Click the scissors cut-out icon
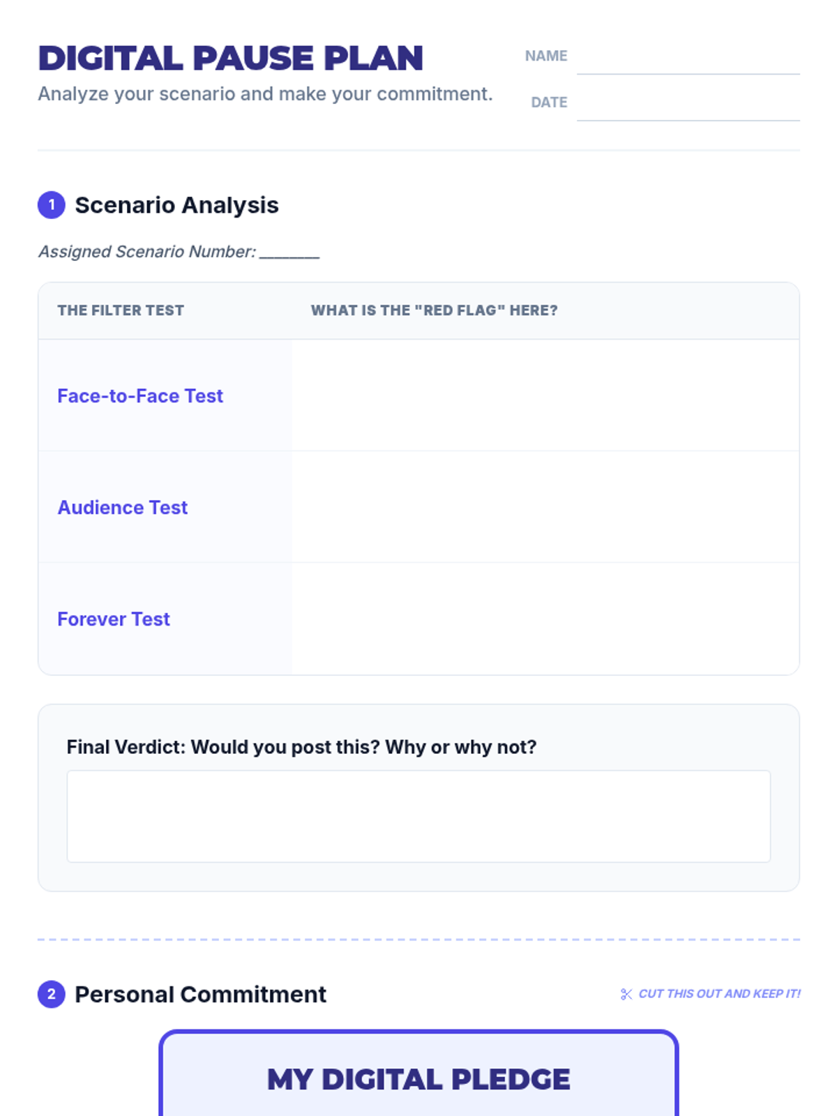Viewport: 837px width, 1116px height. 626,994
